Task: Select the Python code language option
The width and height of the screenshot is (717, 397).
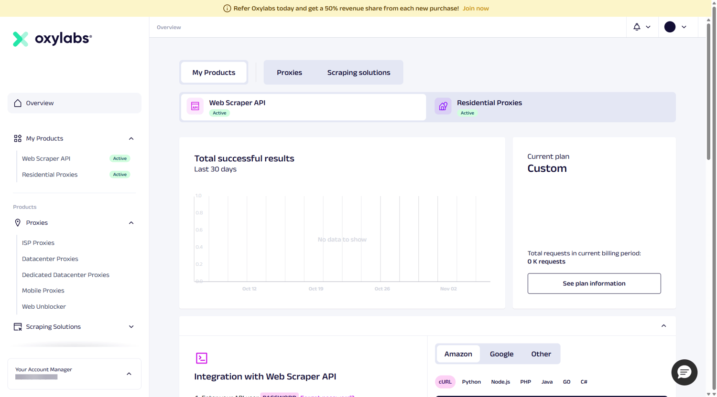Action: coord(471,382)
